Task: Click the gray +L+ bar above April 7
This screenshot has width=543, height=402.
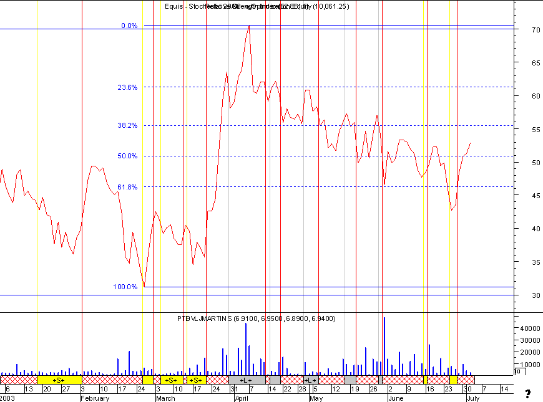Action: click(x=247, y=380)
